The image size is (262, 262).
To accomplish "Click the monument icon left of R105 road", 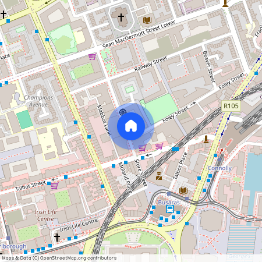I will point(206,139).
